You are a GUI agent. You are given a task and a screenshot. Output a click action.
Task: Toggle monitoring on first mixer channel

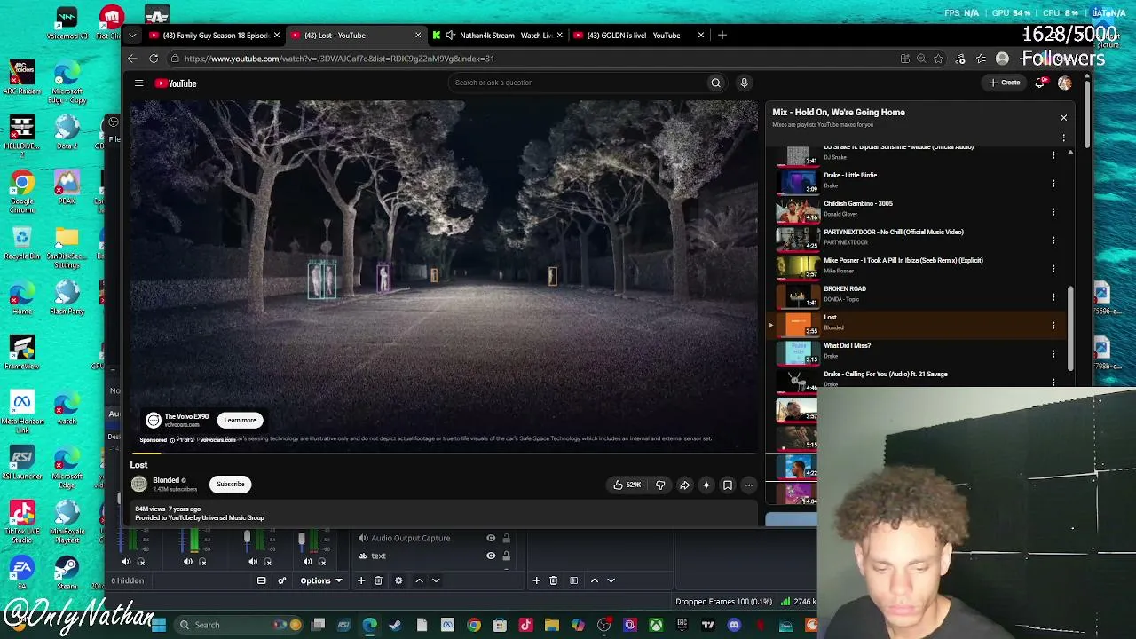tap(141, 562)
